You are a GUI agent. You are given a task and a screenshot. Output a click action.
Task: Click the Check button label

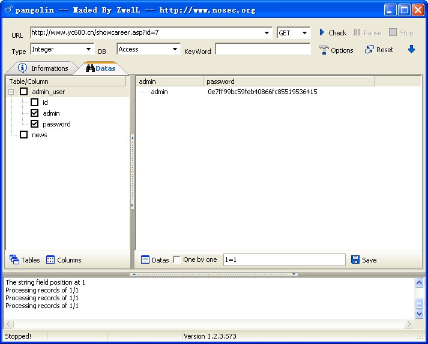(337, 33)
